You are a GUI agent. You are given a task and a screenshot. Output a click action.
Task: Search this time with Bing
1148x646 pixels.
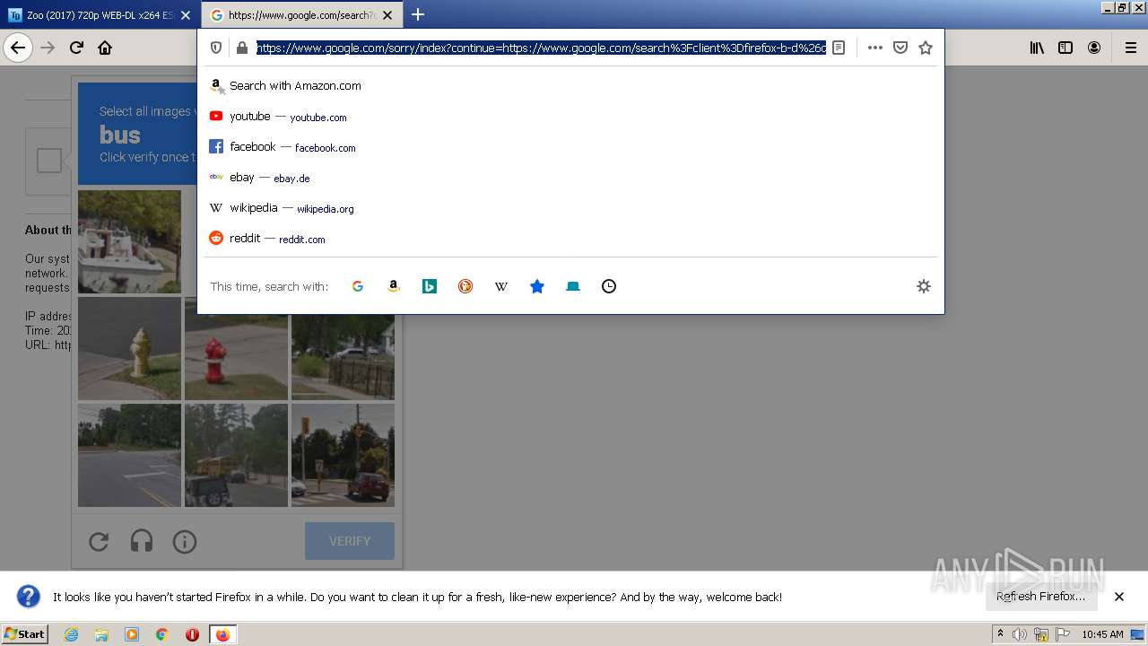click(x=430, y=286)
